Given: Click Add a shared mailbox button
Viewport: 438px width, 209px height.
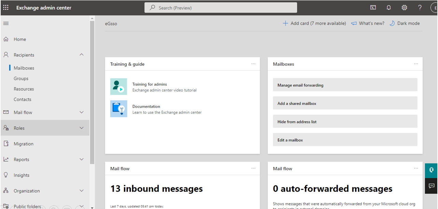Looking at the screenshot, I should (345, 103).
